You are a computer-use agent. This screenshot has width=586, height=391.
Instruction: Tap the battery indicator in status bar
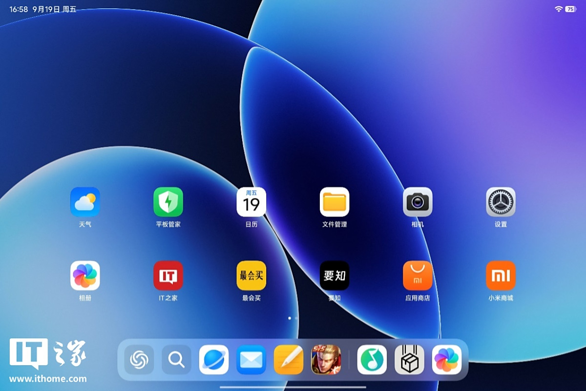click(570, 9)
